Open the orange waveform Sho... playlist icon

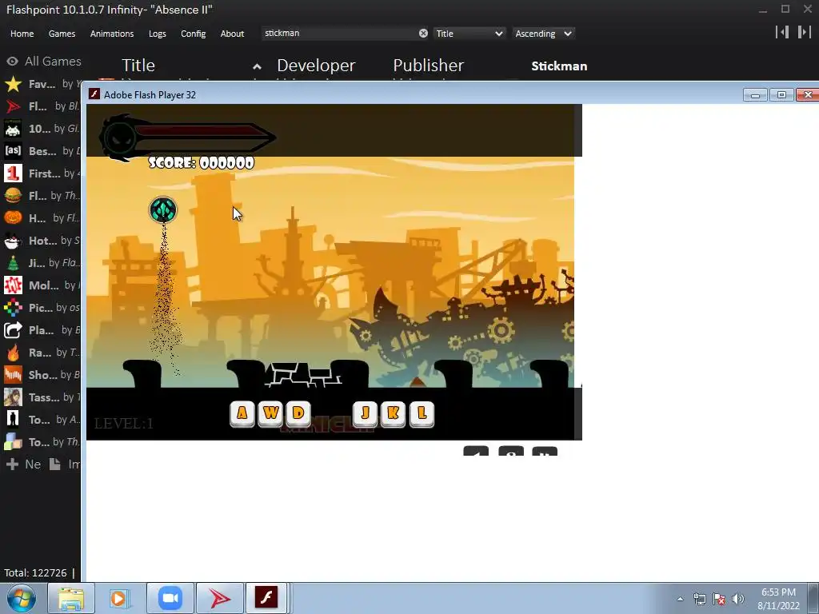[13, 376]
